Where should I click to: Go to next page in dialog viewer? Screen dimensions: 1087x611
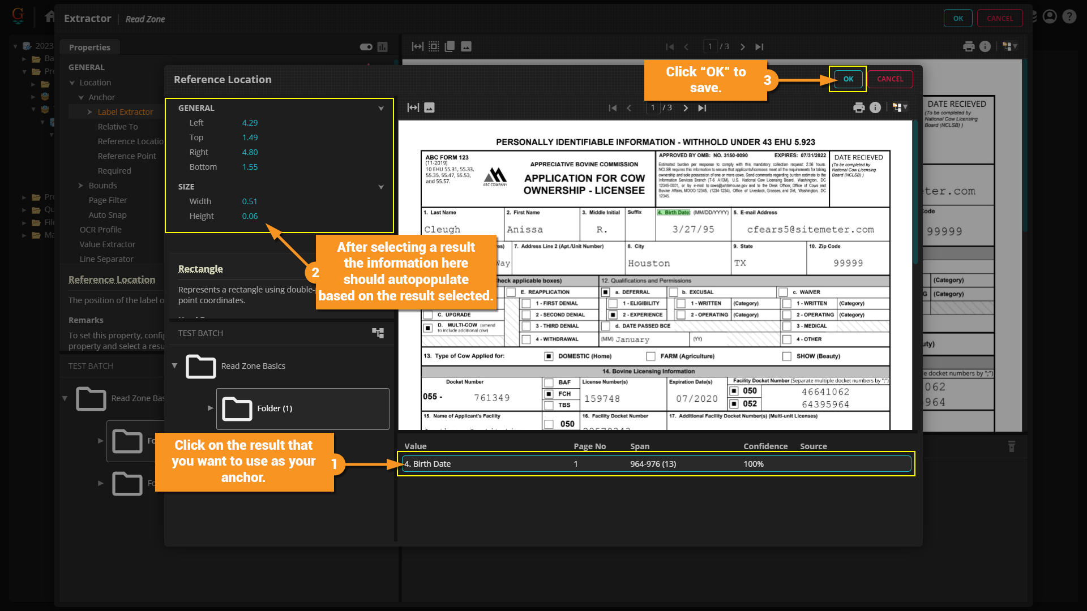pos(686,107)
